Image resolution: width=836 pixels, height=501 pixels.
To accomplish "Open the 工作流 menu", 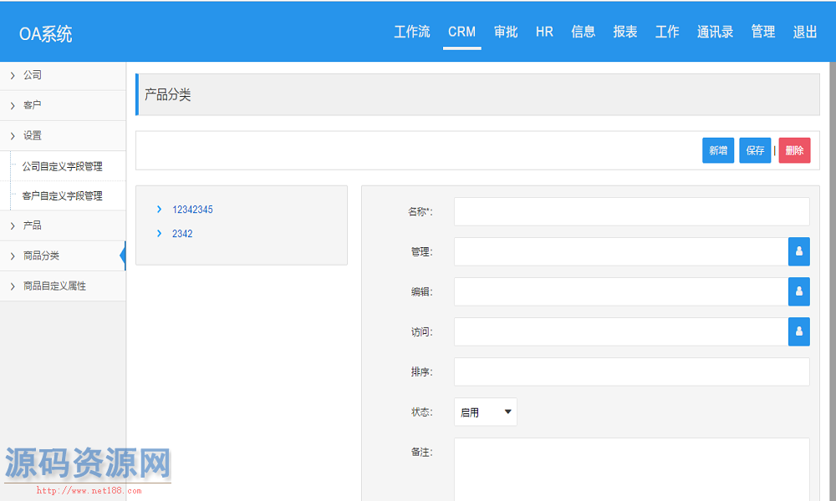I will [x=413, y=31].
